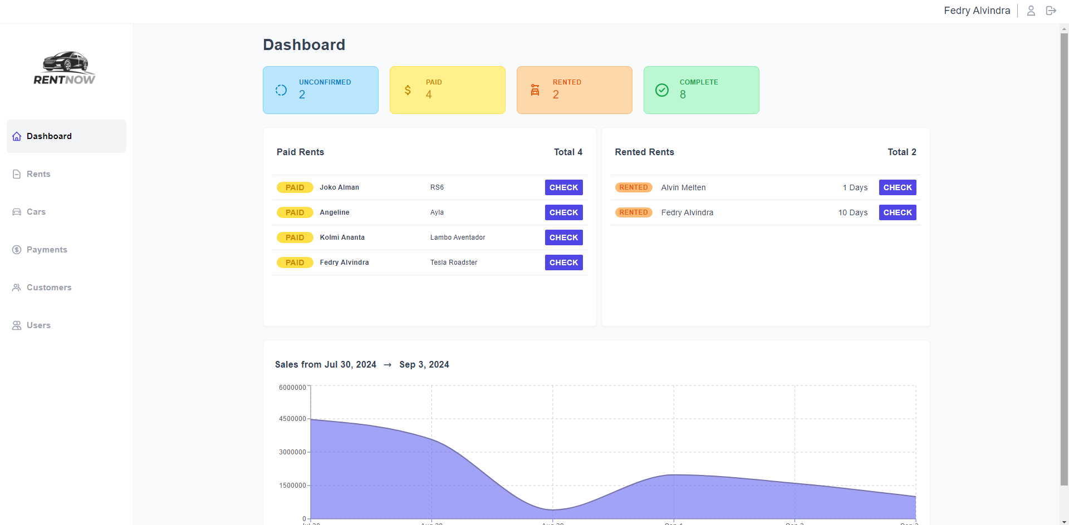Click the scrollbar up arrow
Screen dimensions: 1069x525
coord(1064,28)
